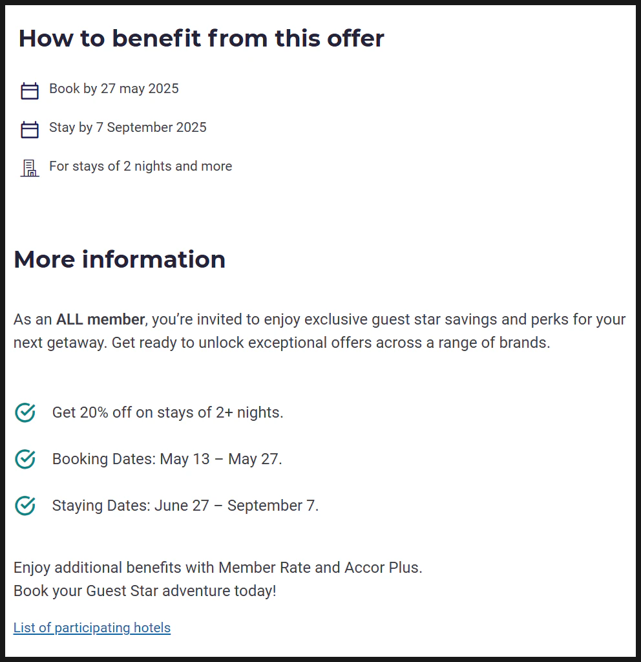641x662 pixels.
Task: Click the How to benefit from this offer heading
Action: click(x=202, y=38)
